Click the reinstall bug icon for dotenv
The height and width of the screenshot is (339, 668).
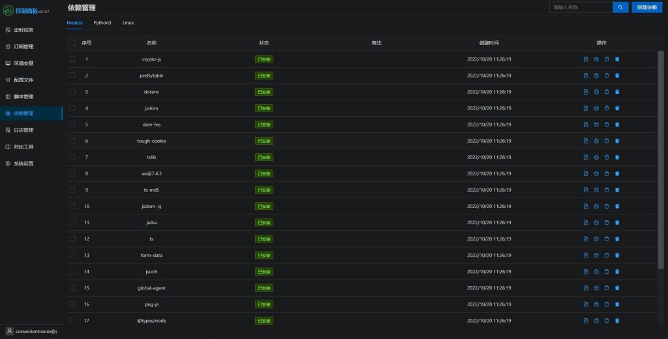pyautogui.click(x=596, y=92)
